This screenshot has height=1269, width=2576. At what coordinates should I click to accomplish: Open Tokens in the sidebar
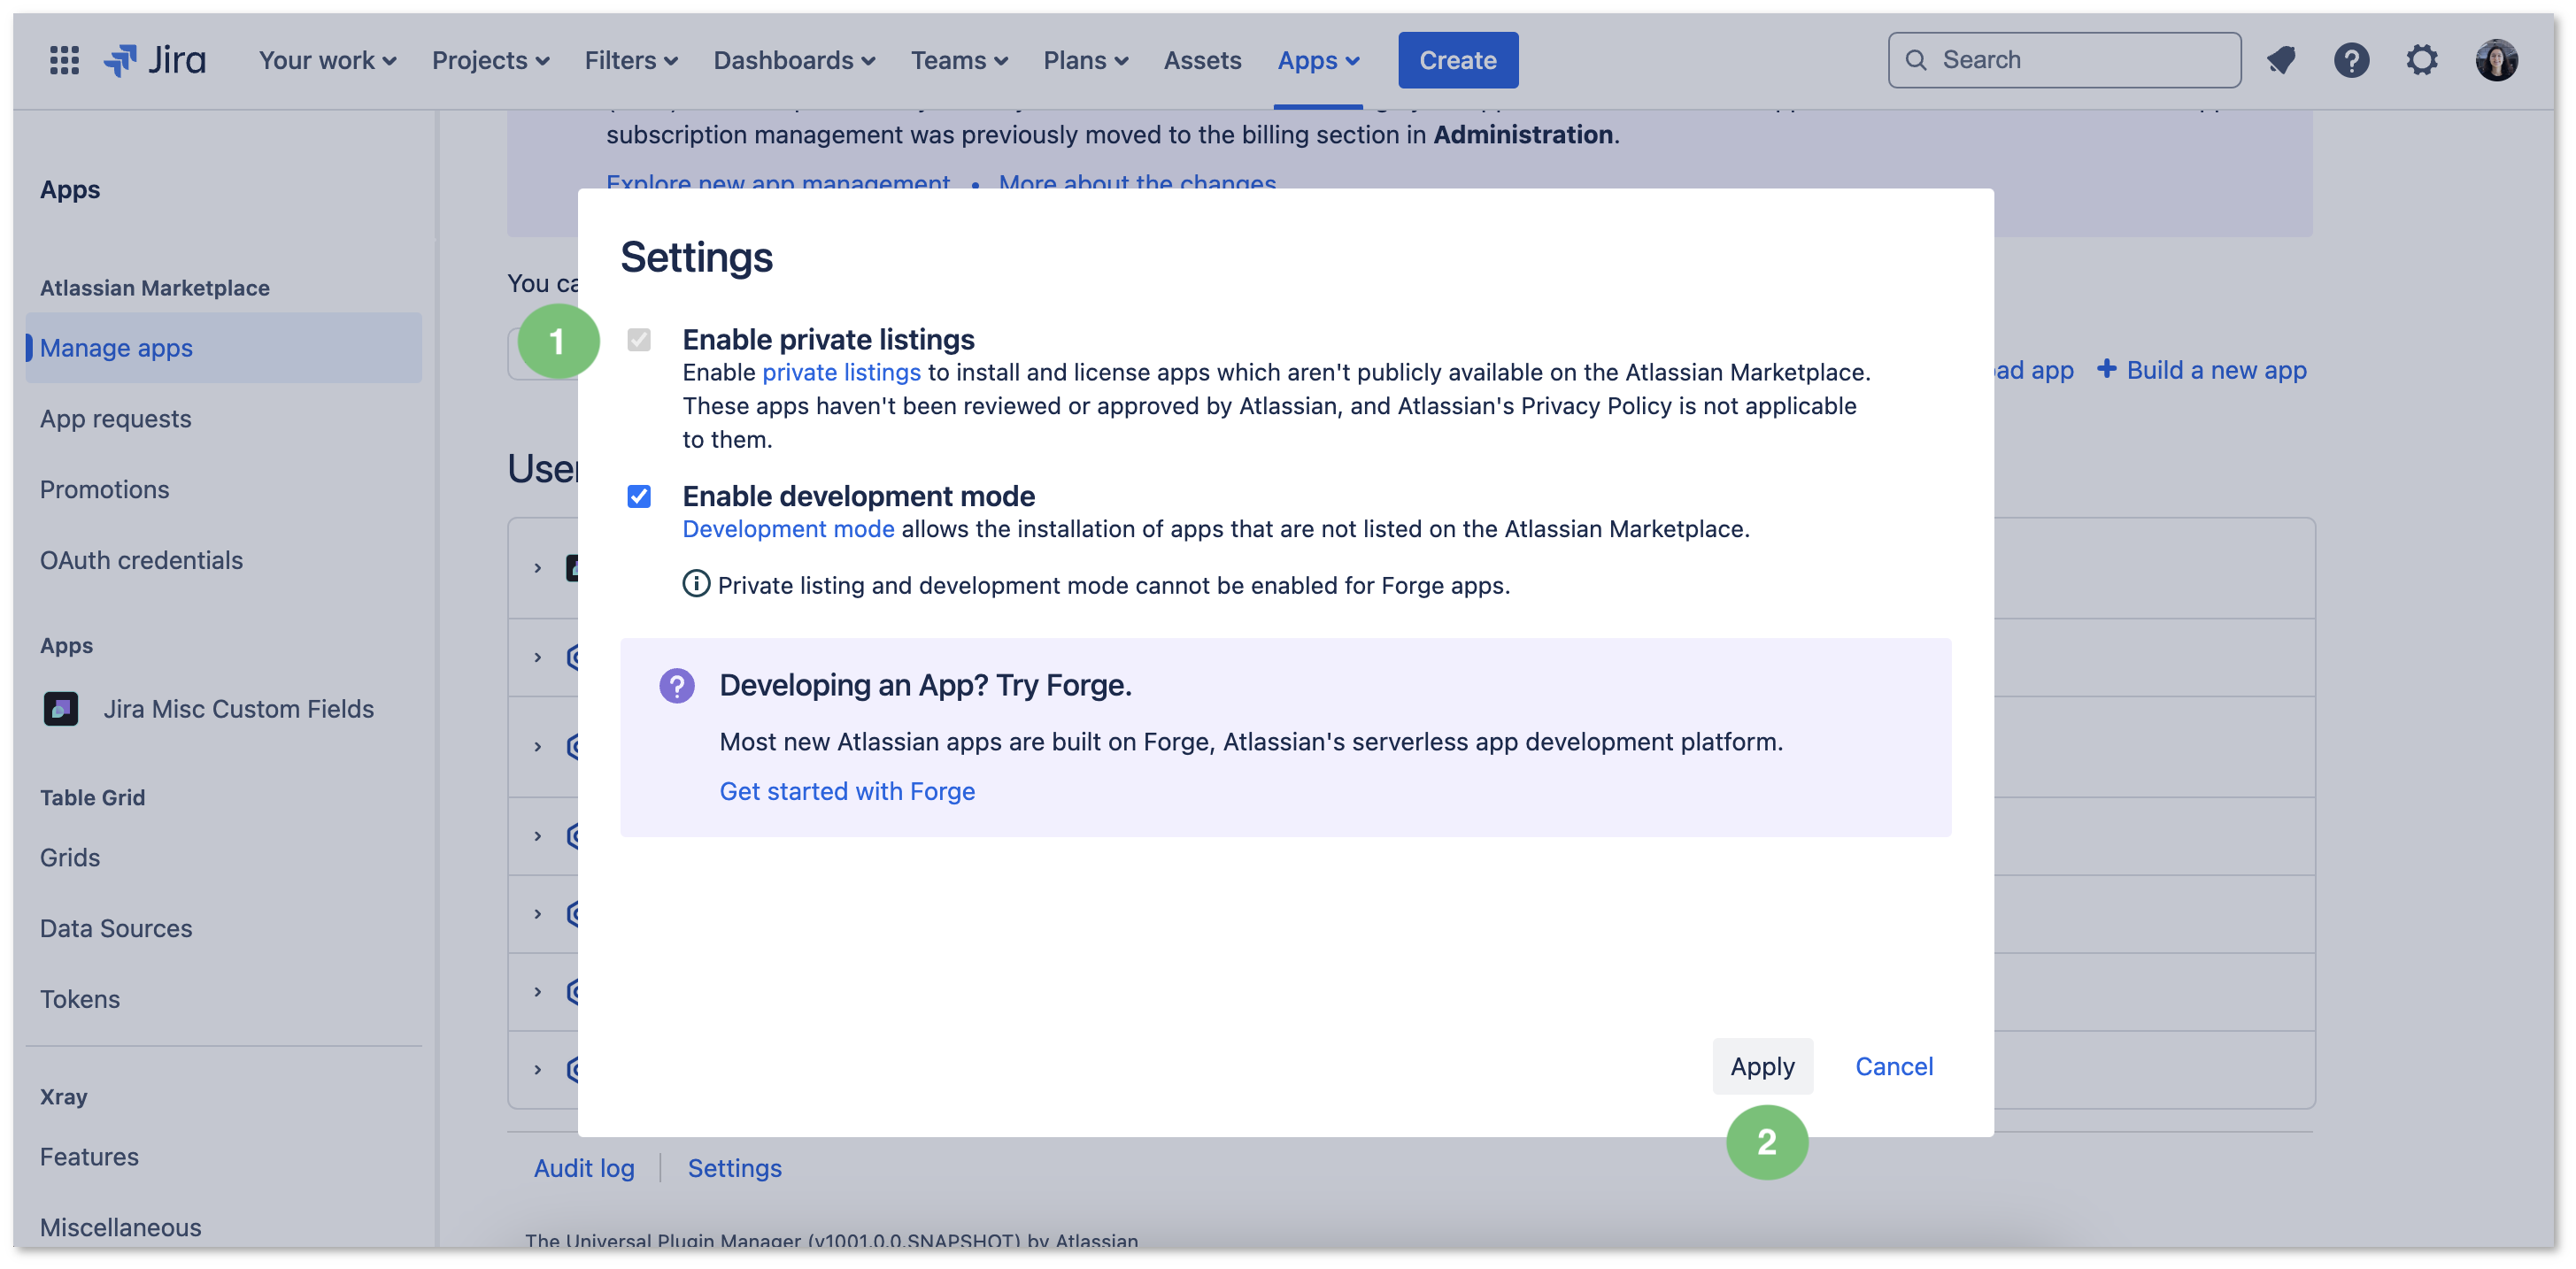click(x=80, y=1000)
